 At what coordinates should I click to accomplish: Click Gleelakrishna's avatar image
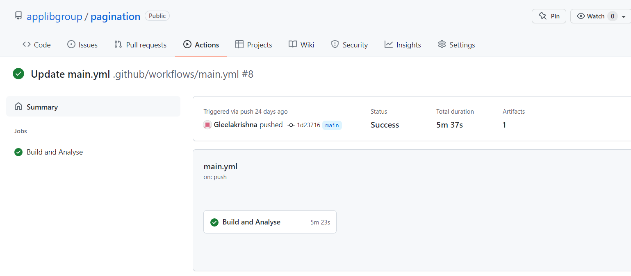click(x=207, y=125)
